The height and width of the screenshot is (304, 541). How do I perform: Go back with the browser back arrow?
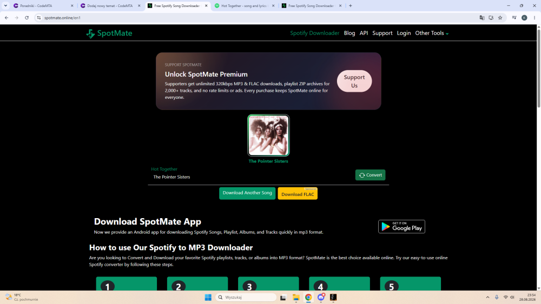[6, 18]
